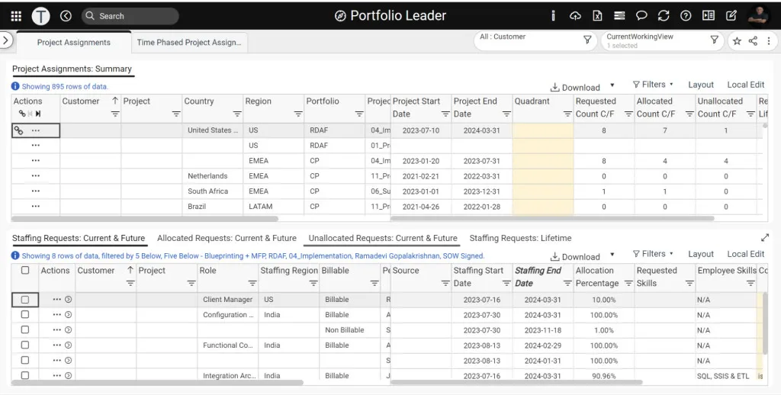Click the T application logo
Screen dimensions: 781x395
click(41, 16)
